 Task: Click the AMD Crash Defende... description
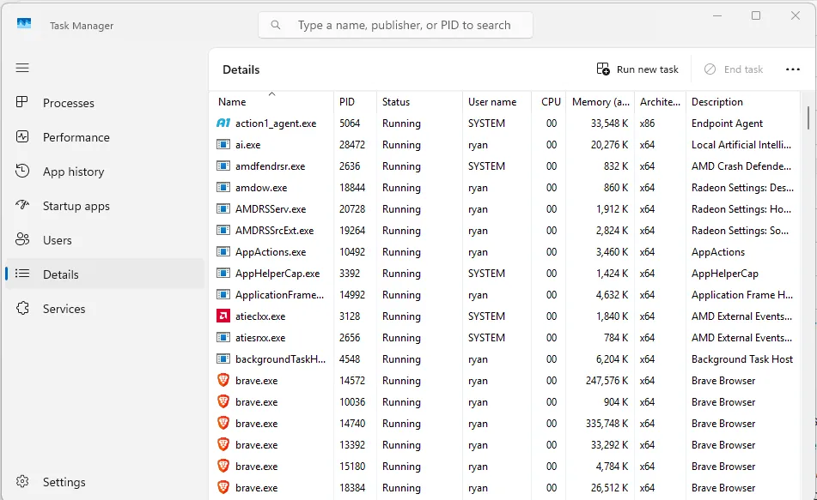pyautogui.click(x=741, y=166)
